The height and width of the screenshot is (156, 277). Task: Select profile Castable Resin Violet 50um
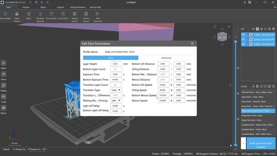coord(258,130)
